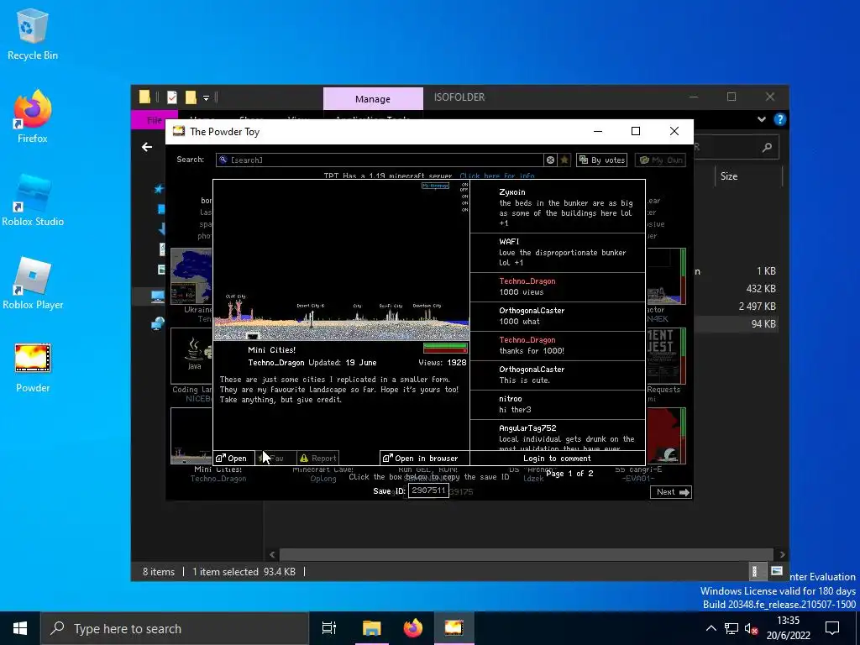
Task: Focus the [search] input field
Action: click(380, 160)
